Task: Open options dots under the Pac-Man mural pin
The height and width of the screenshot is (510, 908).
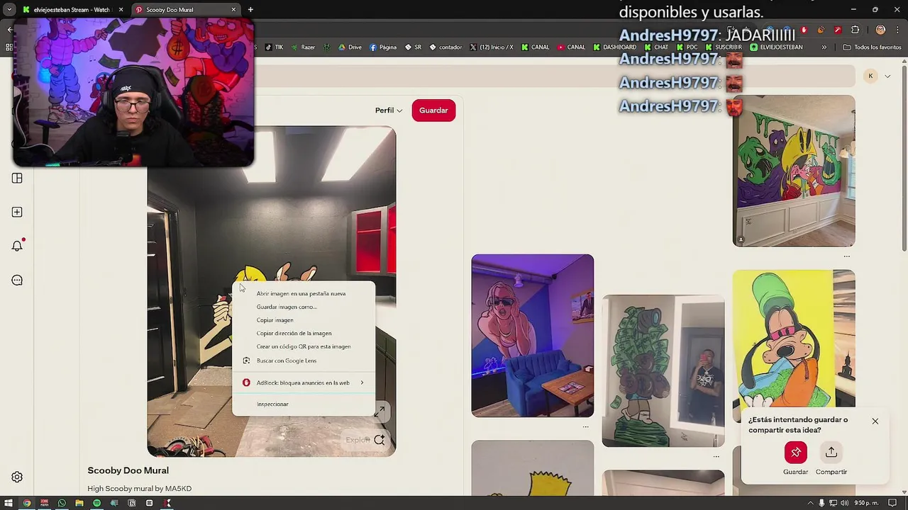Action: (x=846, y=256)
